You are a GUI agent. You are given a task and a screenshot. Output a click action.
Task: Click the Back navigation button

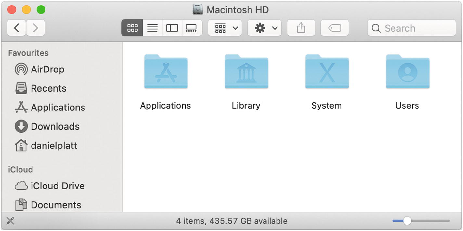(17, 28)
